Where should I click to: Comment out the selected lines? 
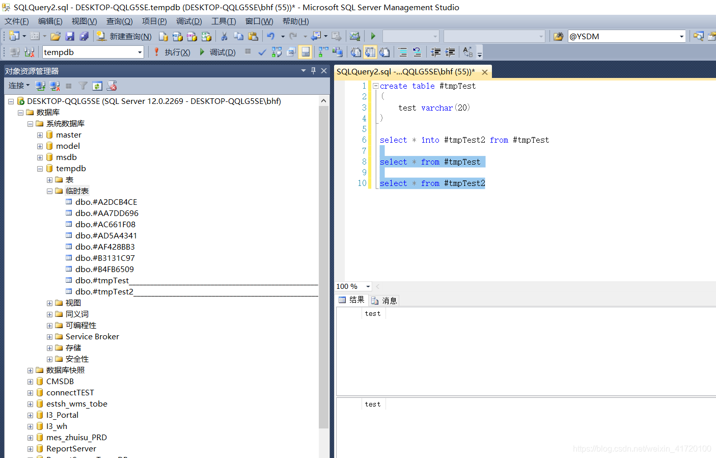[x=403, y=52]
